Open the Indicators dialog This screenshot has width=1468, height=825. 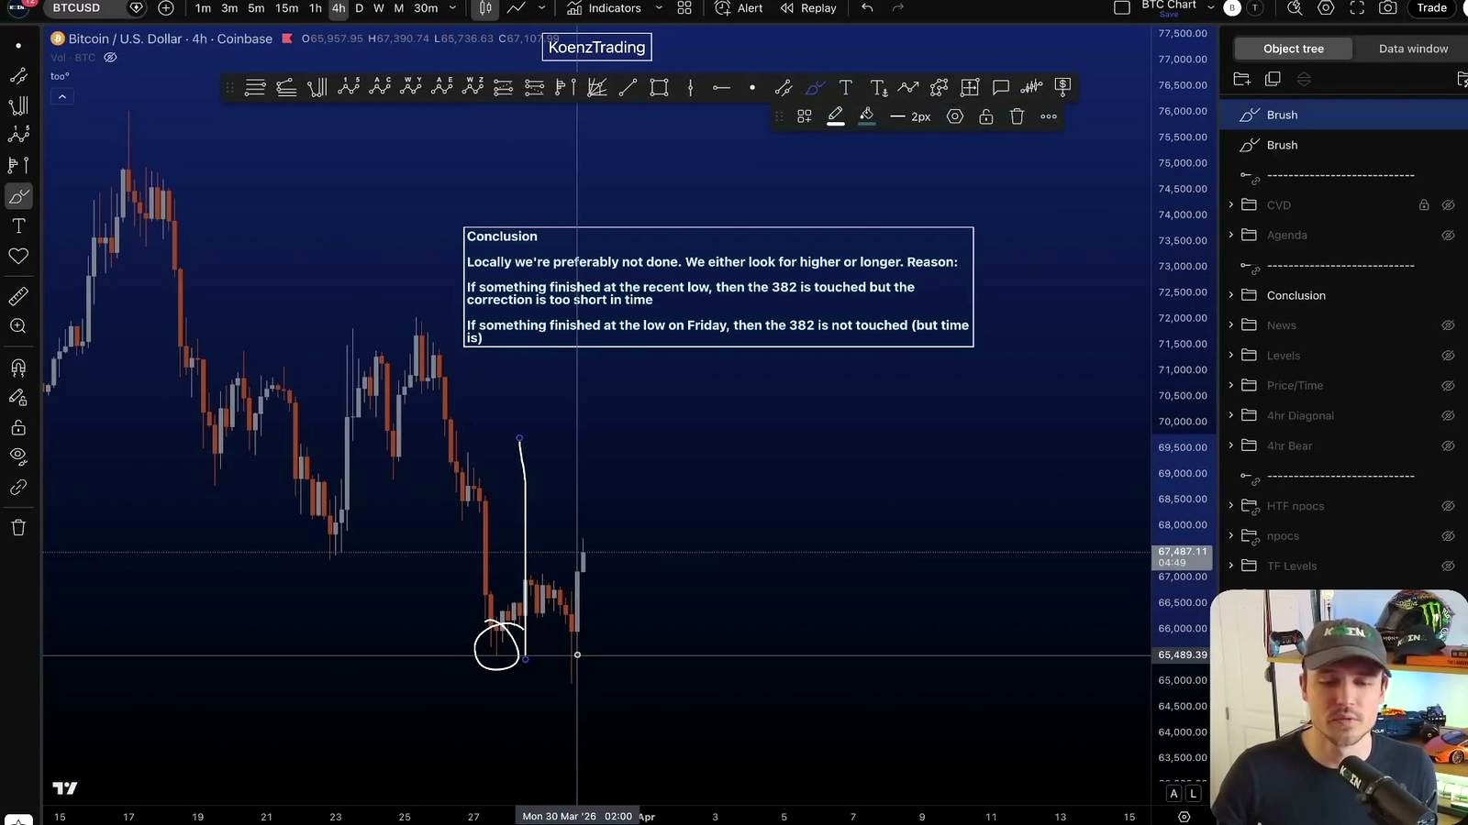[604, 8]
